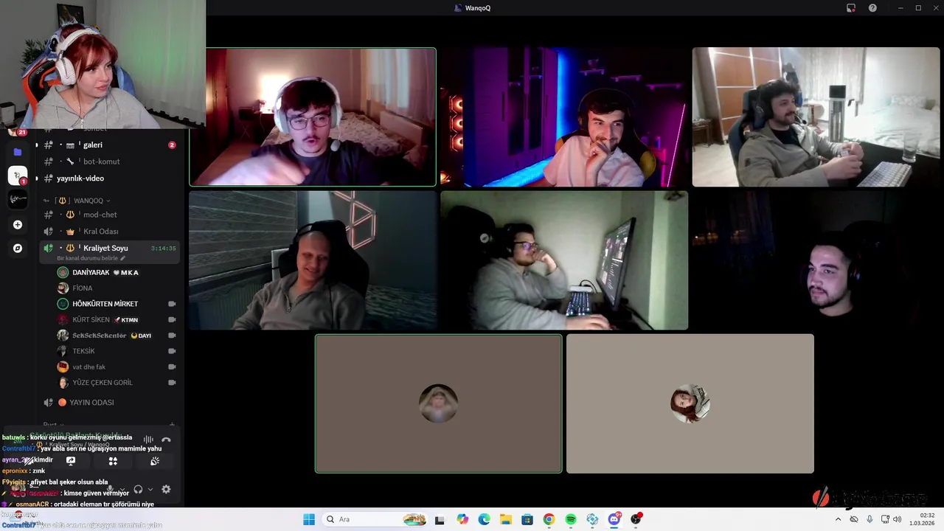Open Task View from the taskbar

point(440,519)
